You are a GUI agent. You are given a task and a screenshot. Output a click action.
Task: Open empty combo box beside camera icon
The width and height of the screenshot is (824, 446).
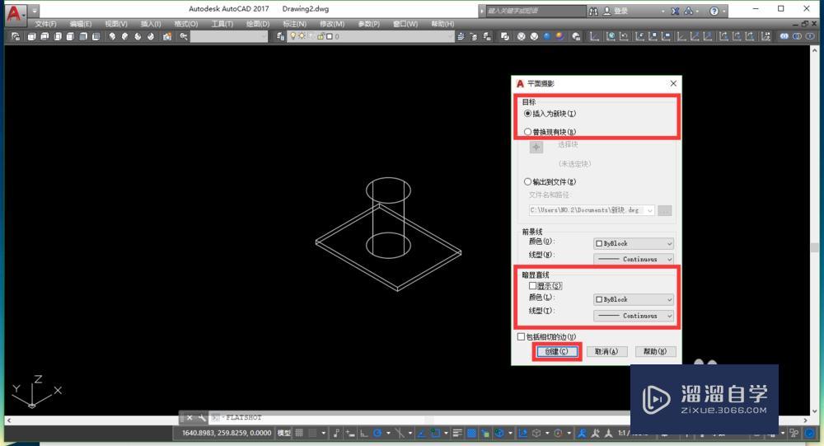pyautogui.click(x=229, y=37)
